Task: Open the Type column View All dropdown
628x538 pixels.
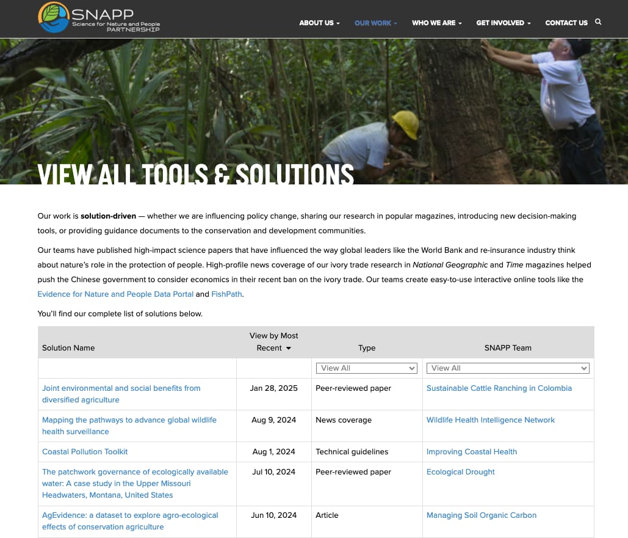Action: pos(366,368)
